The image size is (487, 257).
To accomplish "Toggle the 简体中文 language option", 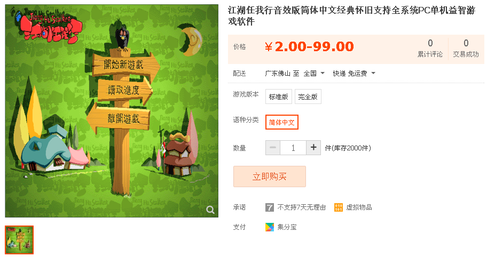I will pyautogui.click(x=282, y=122).
